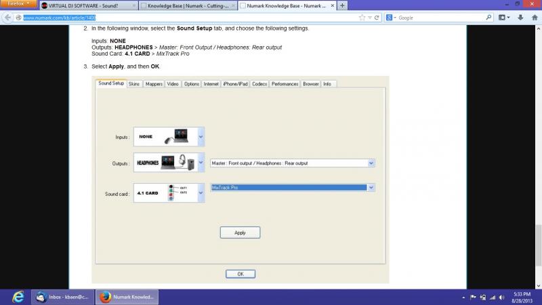Expand the Outputs HEADPHONES dropdown
Screen dimensions: 542x305
coord(201,163)
